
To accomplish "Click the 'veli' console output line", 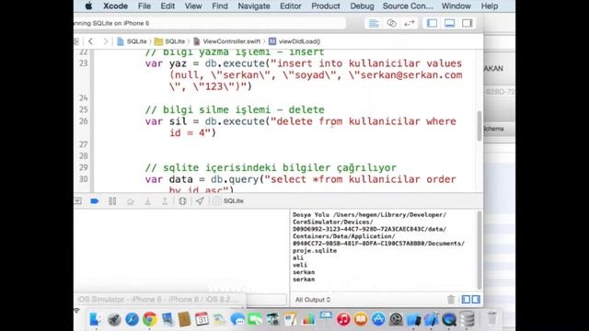I will click(300, 265).
